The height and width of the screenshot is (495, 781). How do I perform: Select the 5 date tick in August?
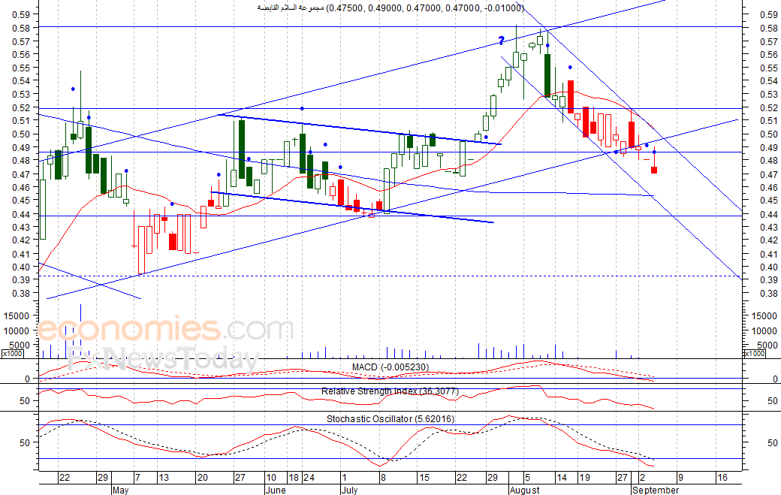coord(527,478)
